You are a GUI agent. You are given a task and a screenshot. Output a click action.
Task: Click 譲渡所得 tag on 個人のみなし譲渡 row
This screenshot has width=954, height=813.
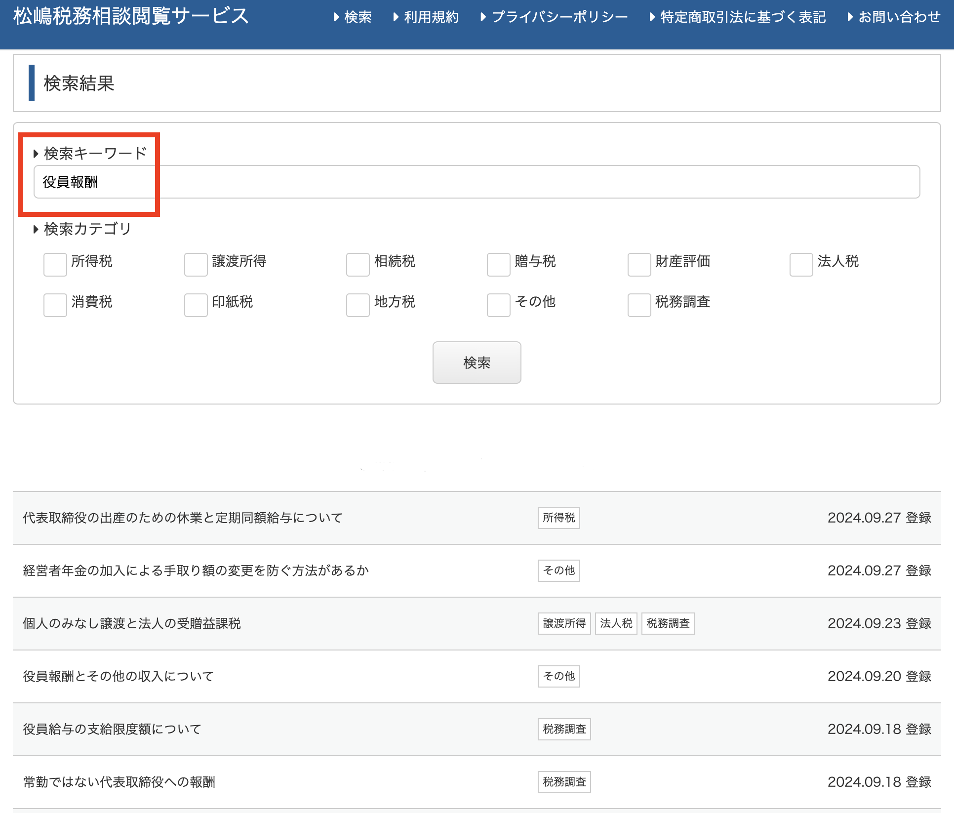[x=564, y=623]
